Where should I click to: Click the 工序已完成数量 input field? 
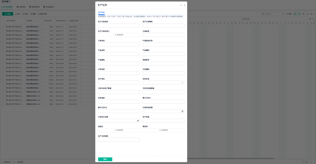pos(163,92)
